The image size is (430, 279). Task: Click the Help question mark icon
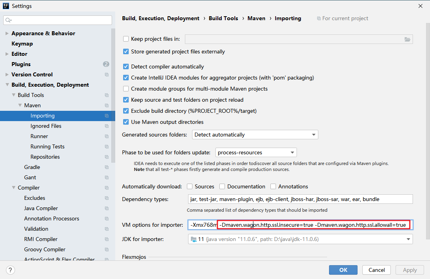pos(10,270)
